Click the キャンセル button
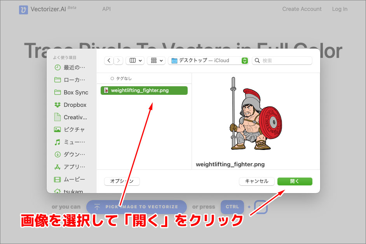Screen dimensions: 366x244 click(x=256, y=181)
